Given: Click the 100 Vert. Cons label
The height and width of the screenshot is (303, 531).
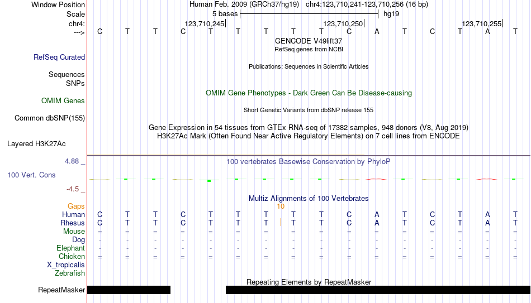Looking at the screenshot, I should [x=31, y=175].
